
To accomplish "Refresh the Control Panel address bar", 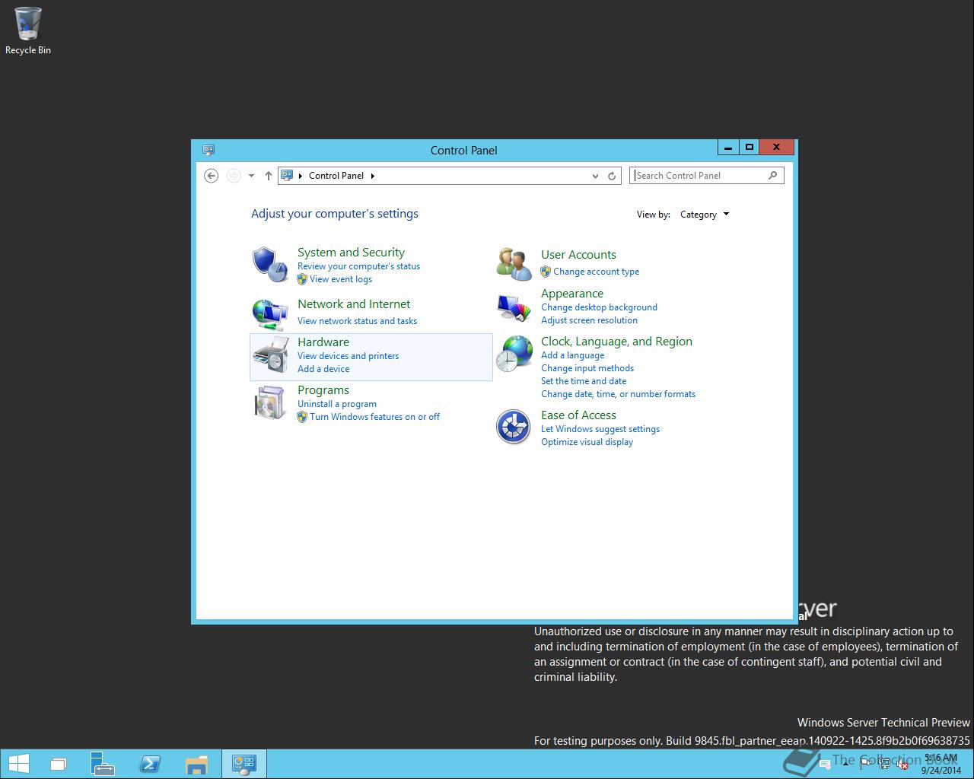I will [612, 176].
